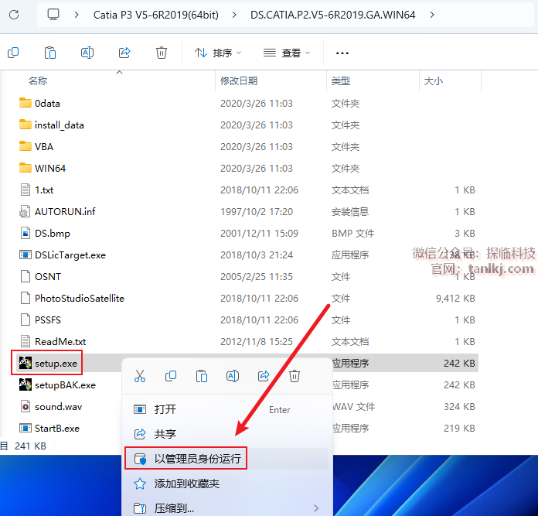Click the WIN64 folder icon
This screenshot has height=516, width=538.
click(x=25, y=168)
